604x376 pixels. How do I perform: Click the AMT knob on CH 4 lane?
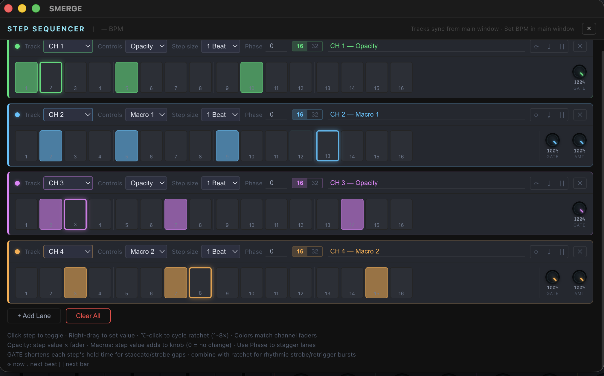tap(579, 277)
